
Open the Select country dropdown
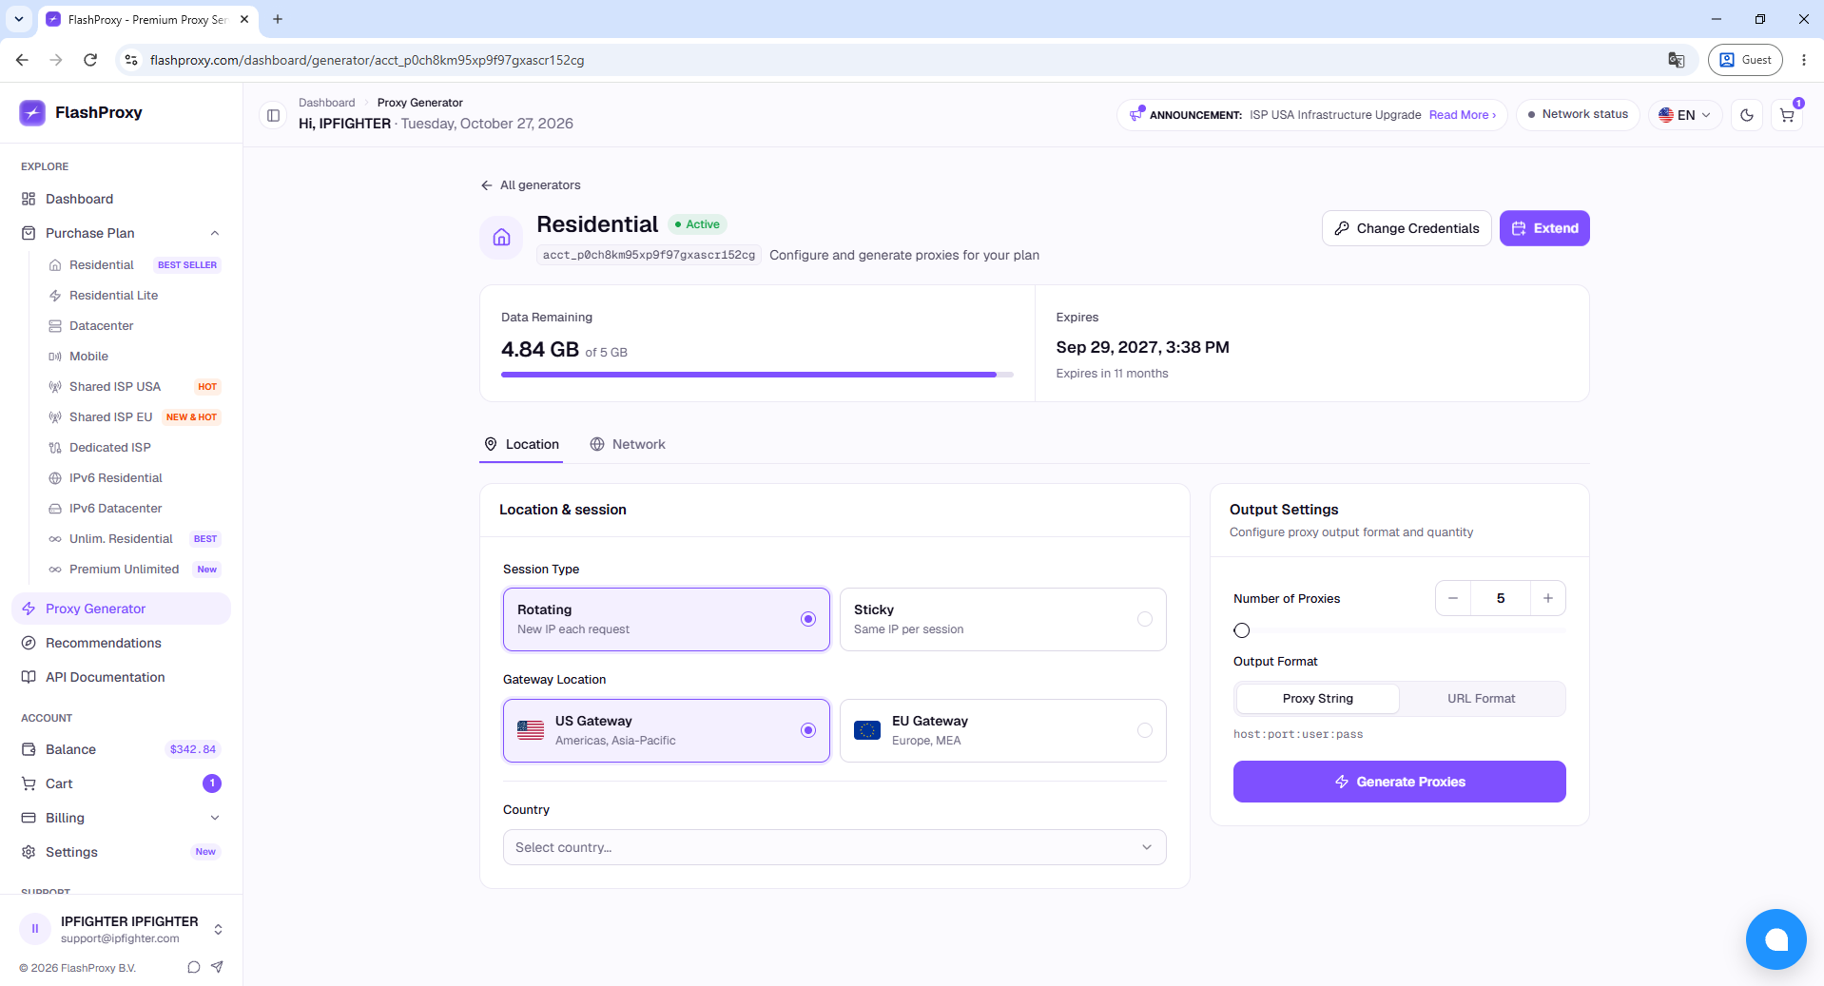[x=835, y=847]
